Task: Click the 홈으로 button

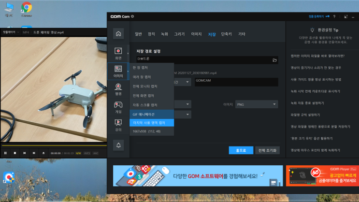Action: pyautogui.click(x=241, y=150)
